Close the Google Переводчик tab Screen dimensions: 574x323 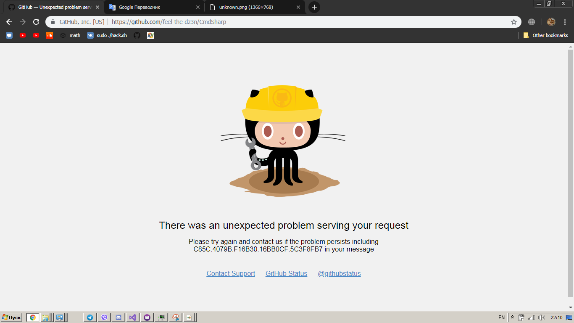(x=198, y=7)
